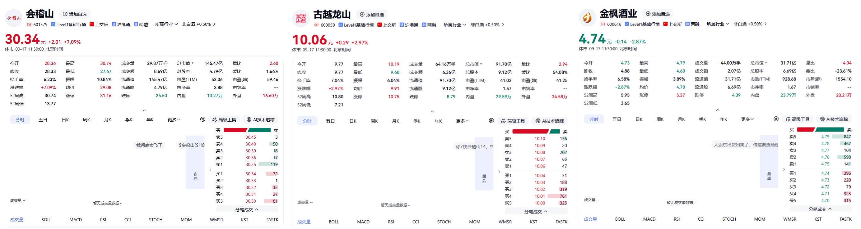This screenshot has height=229, width=861.
Task: Click buy-sell ratio bar in 会稽山 order book
Action: click(247, 130)
